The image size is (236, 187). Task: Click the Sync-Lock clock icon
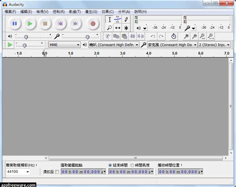[x=174, y=36]
